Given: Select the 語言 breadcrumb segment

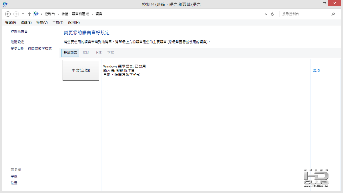Looking at the screenshot, I should point(99,14).
